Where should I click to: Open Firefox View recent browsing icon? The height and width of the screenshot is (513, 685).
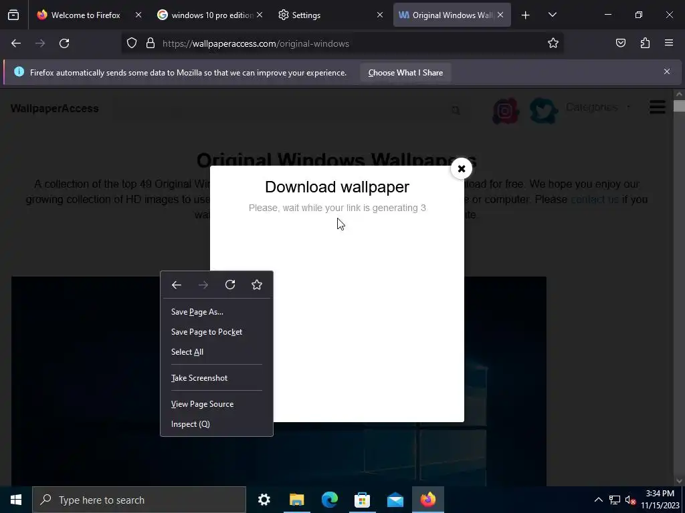(13, 15)
